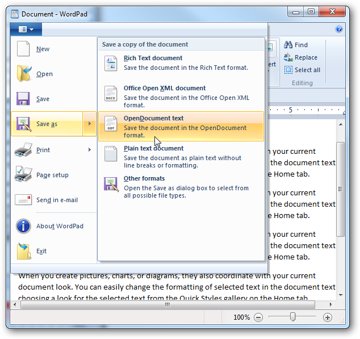
Task: Click the Rich Text document icon
Action: click(111, 63)
